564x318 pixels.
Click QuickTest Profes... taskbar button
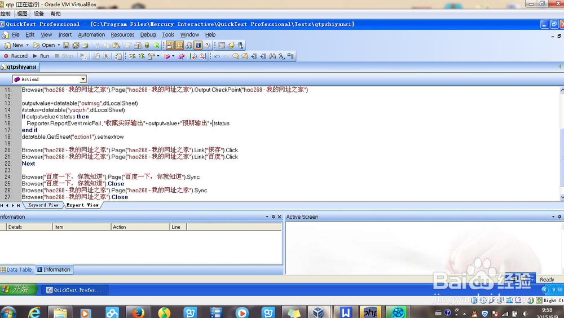pos(75,290)
